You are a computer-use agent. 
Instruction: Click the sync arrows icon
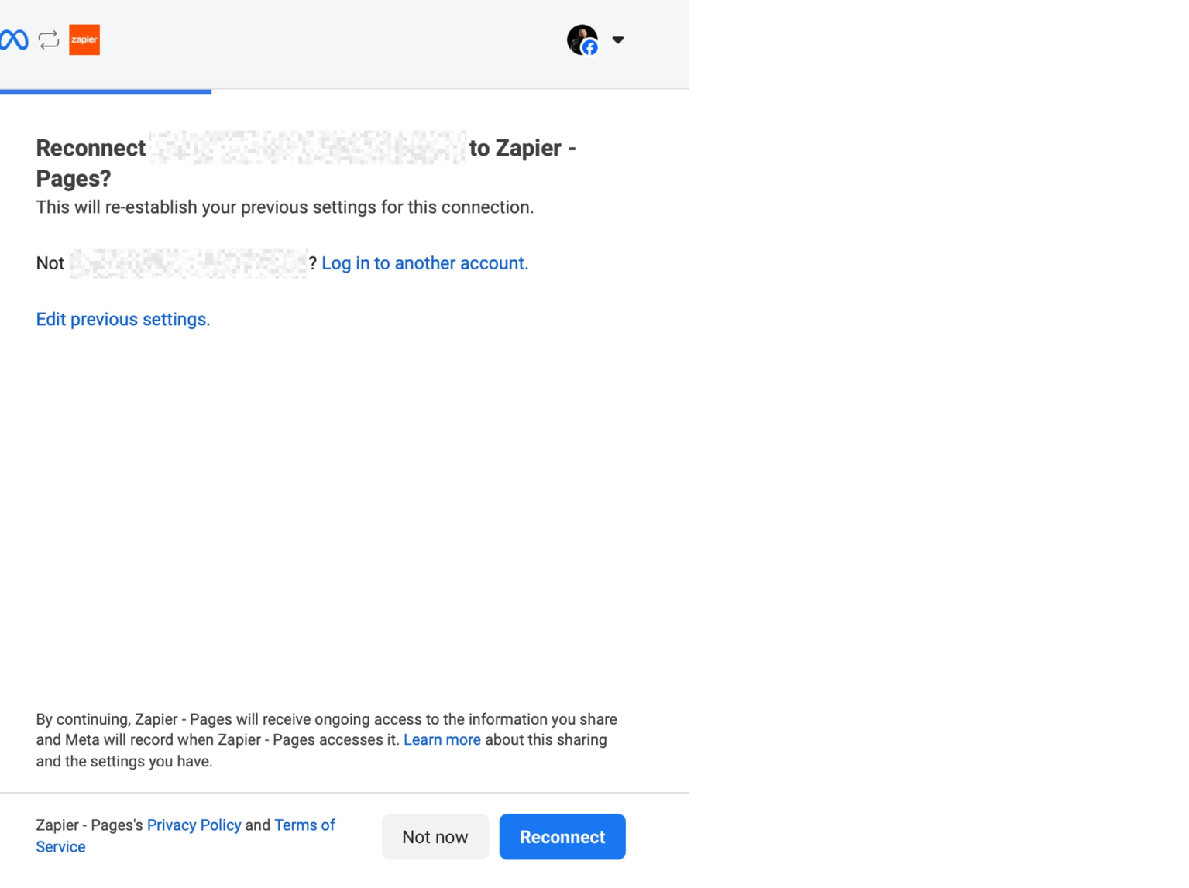pos(49,39)
